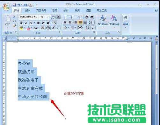
Task: Apply the red font color
Action: (29, 28)
